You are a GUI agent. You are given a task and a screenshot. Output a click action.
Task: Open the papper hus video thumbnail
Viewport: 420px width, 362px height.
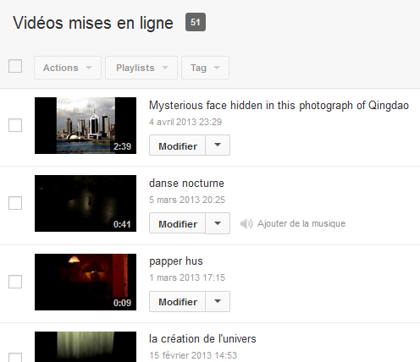coord(86,282)
